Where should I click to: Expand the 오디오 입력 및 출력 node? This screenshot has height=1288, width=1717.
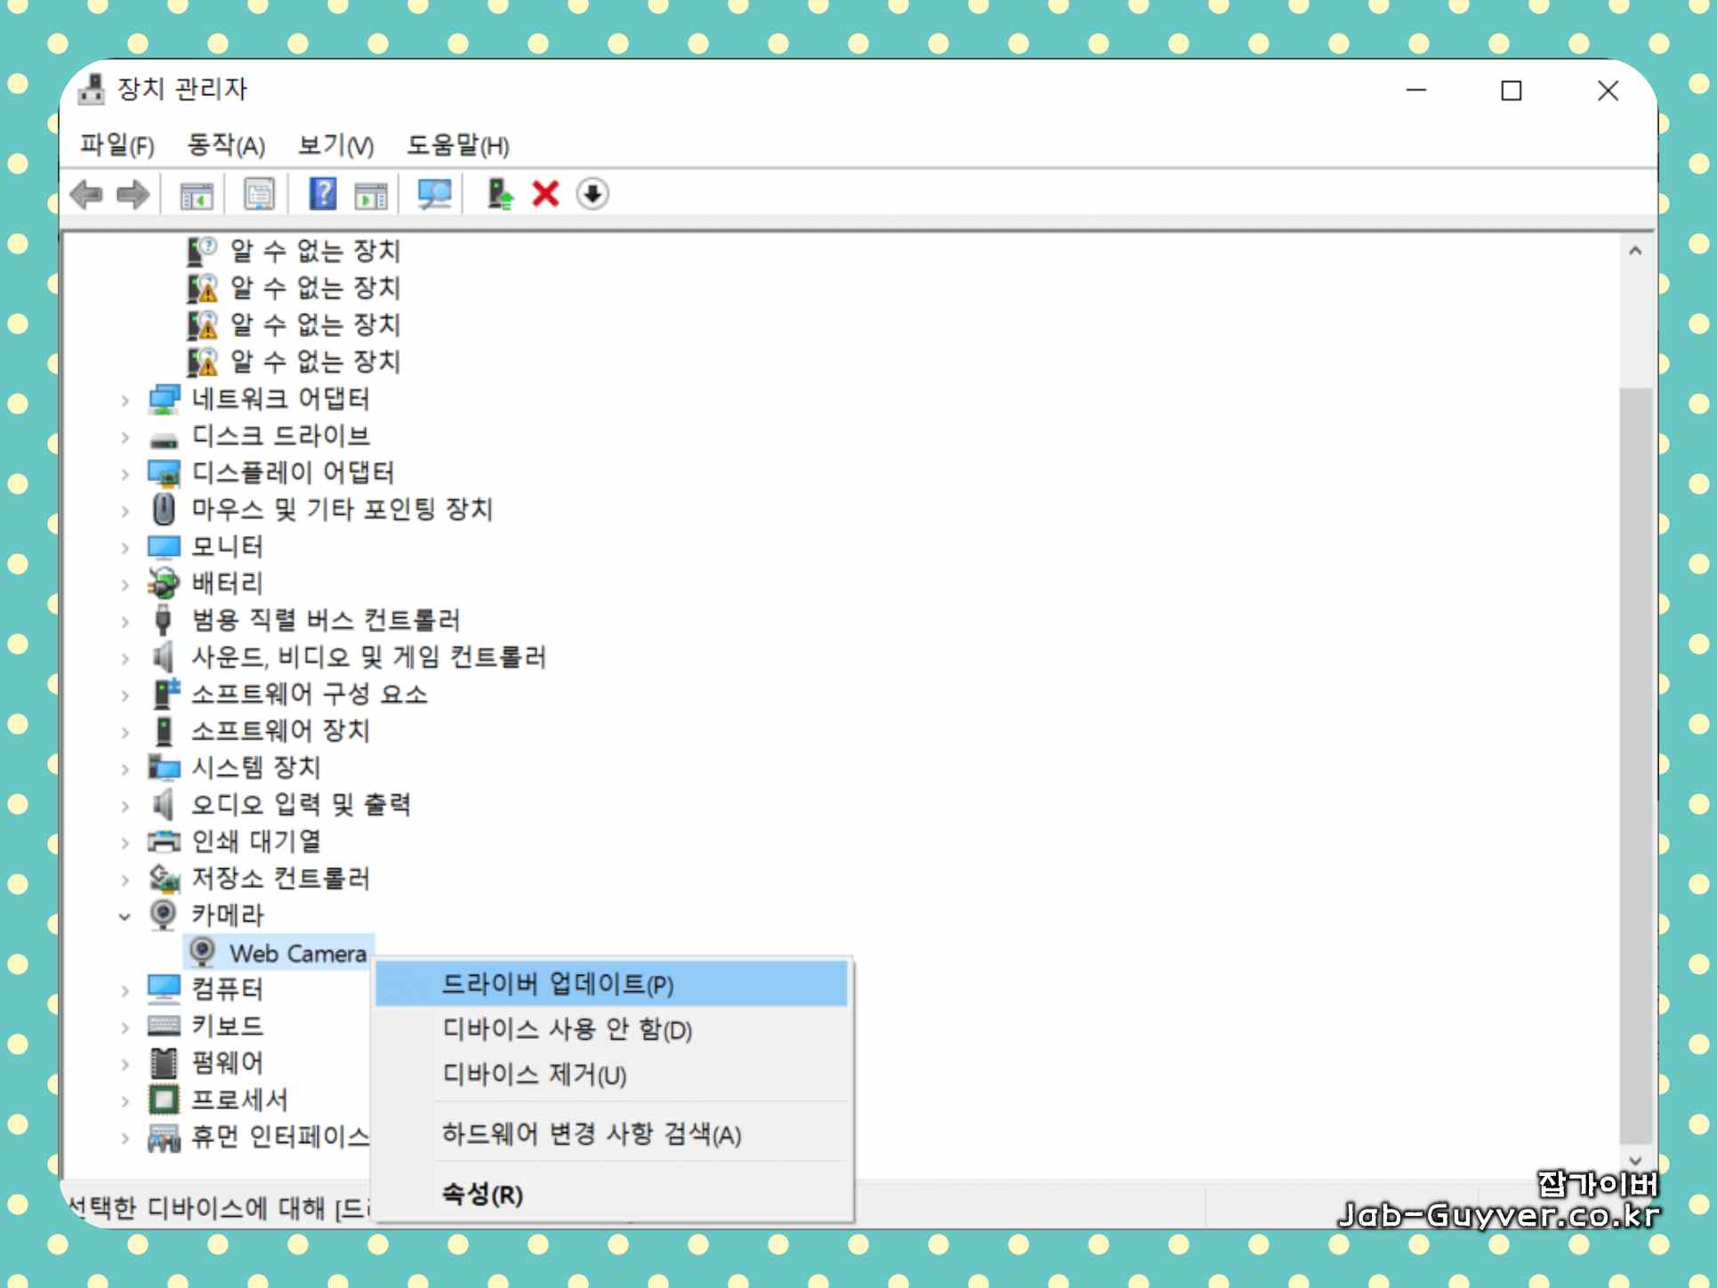[x=125, y=806]
